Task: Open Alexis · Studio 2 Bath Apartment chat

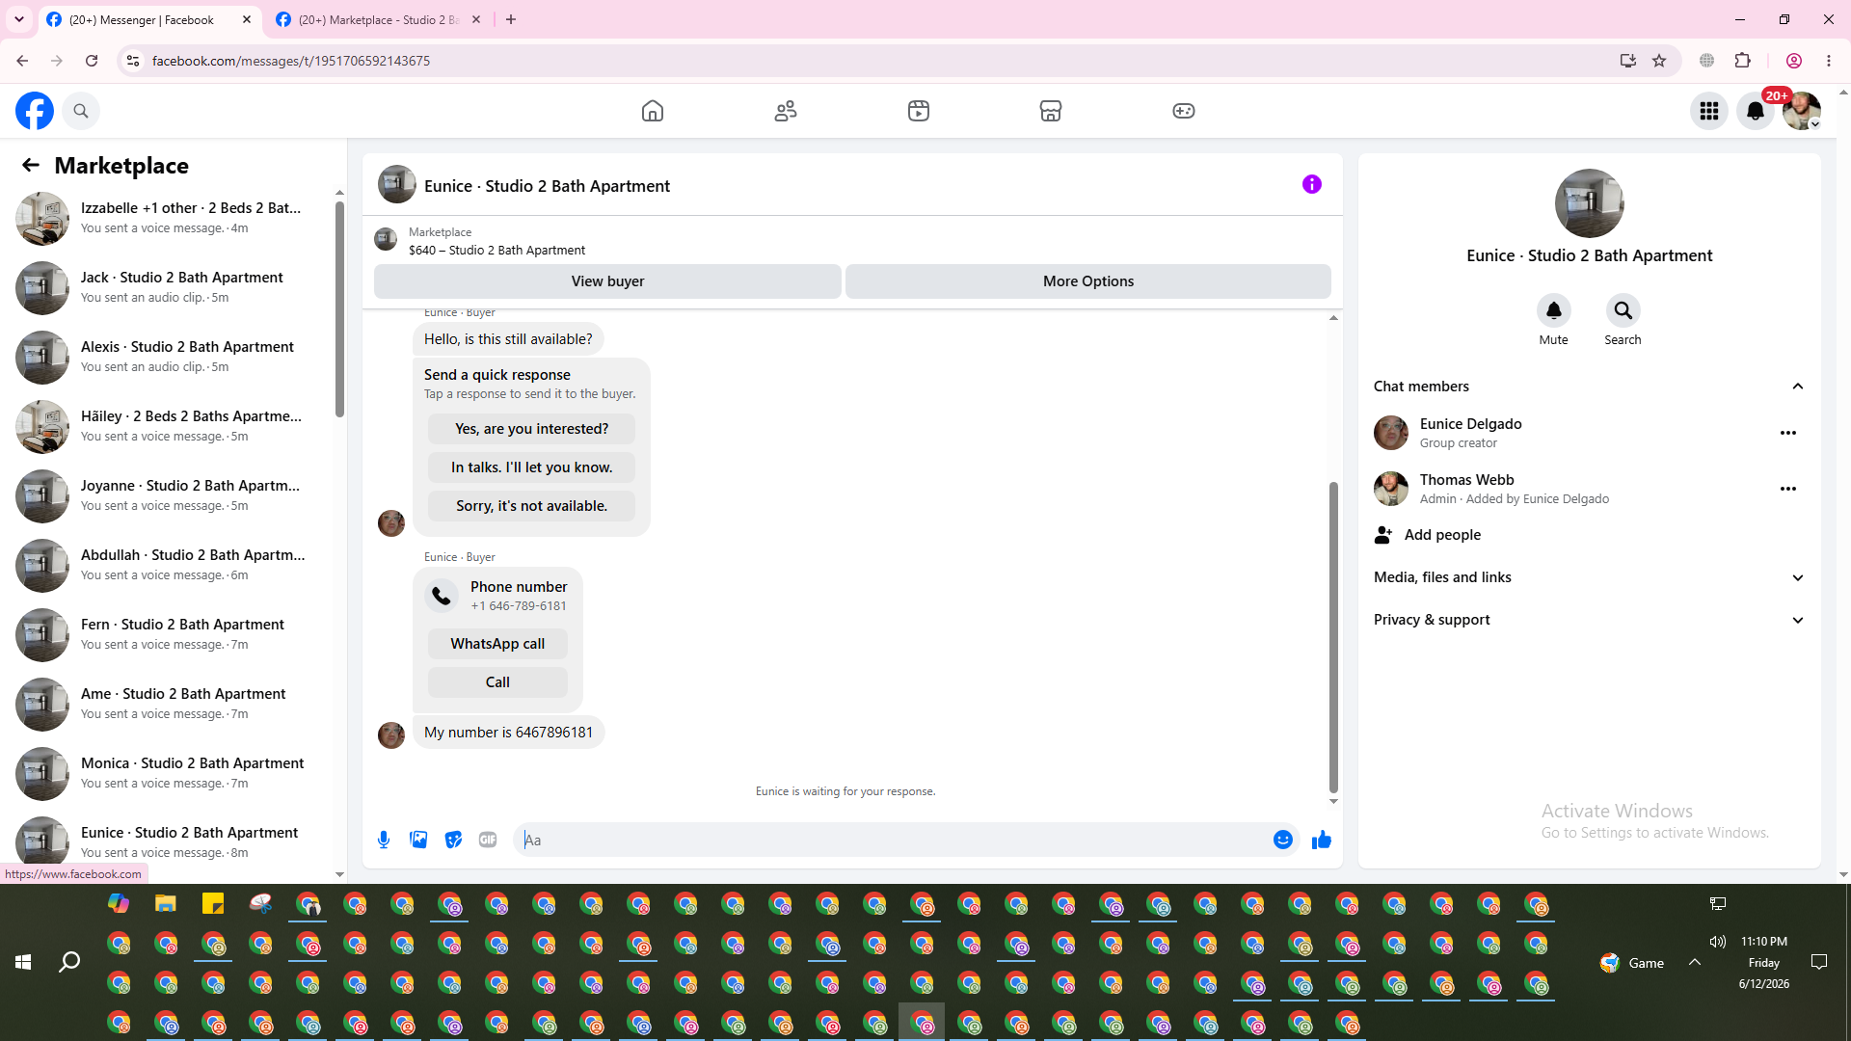Action: [168, 357]
